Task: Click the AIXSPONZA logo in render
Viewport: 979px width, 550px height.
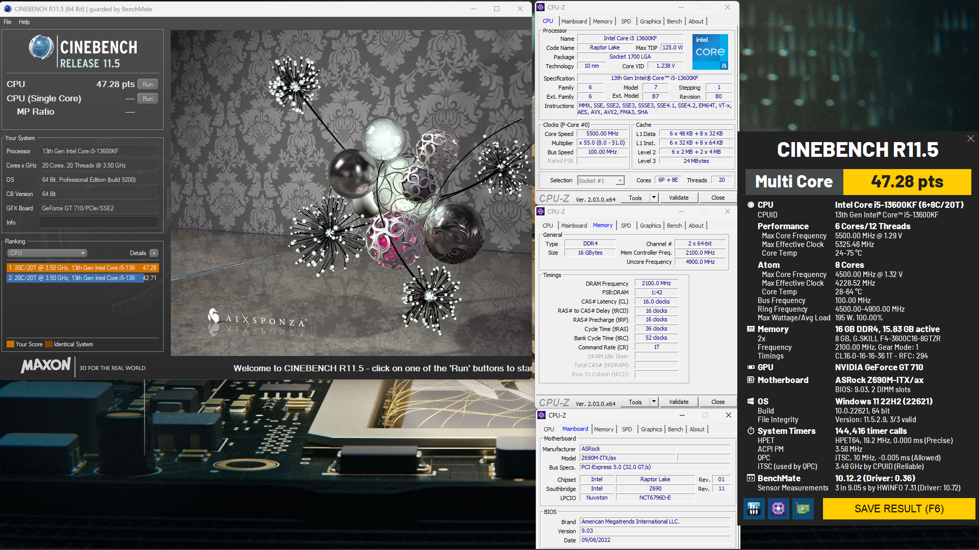Action: tap(257, 318)
